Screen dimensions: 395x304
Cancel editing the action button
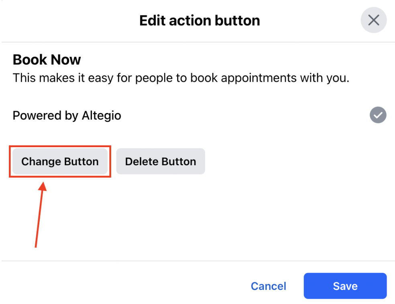click(x=268, y=286)
